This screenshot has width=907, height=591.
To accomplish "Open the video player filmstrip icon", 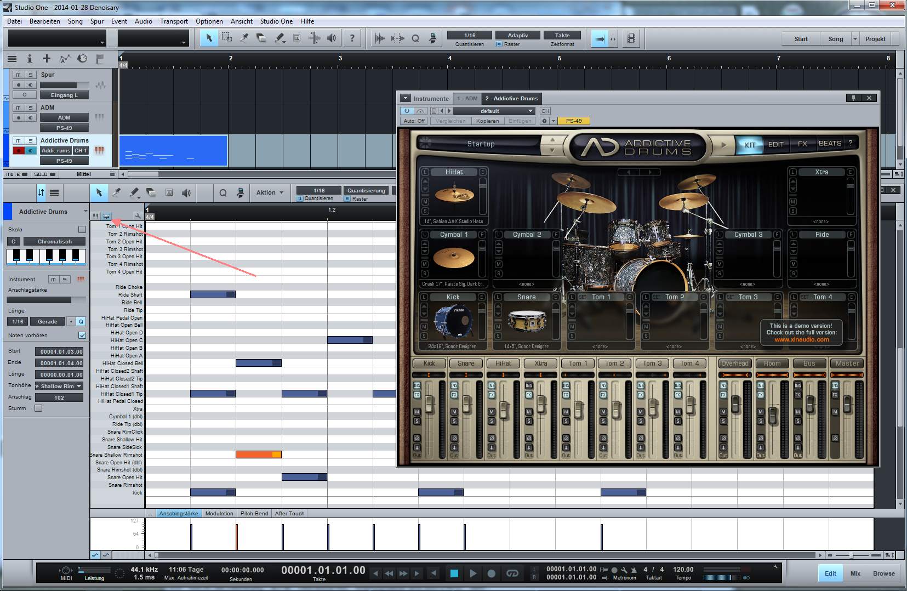I will click(x=631, y=38).
